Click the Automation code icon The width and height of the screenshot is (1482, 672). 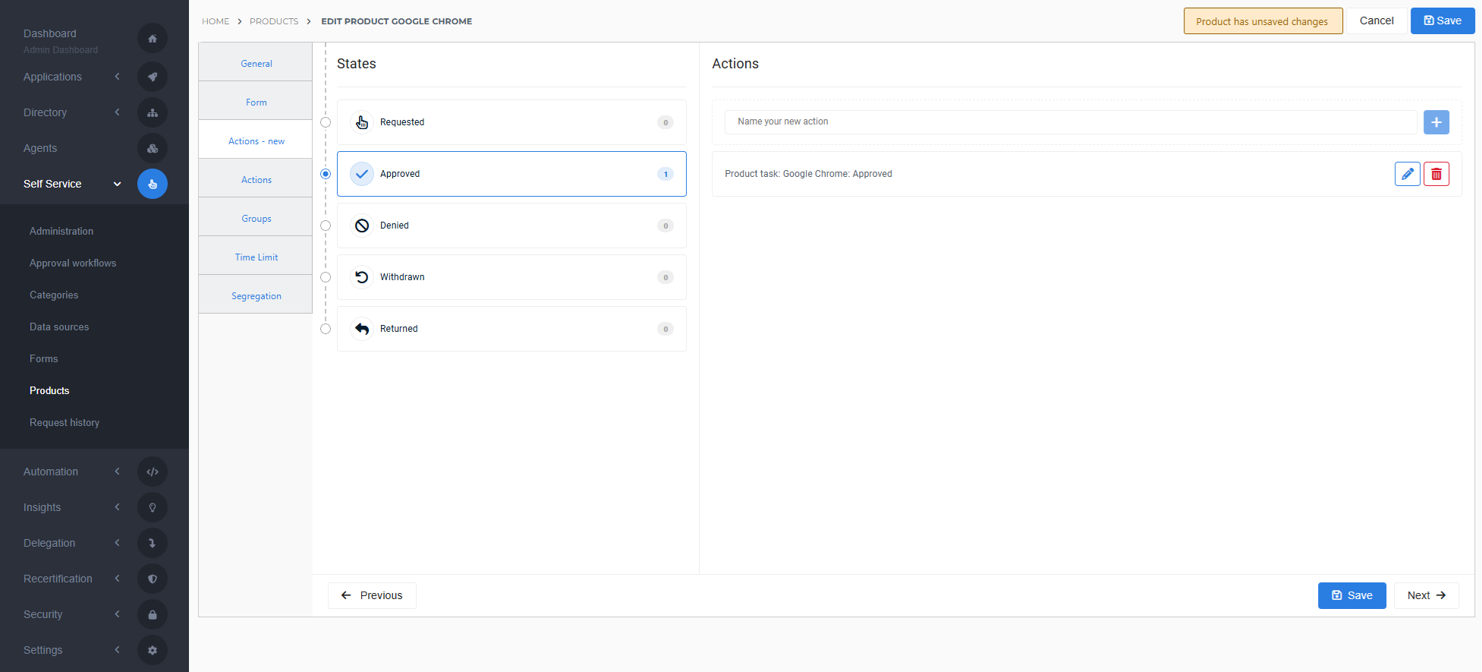click(x=153, y=472)
